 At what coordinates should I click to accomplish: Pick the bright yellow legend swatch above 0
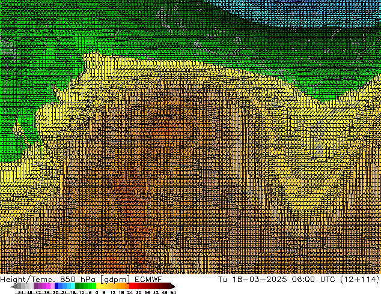coord(98,286)
